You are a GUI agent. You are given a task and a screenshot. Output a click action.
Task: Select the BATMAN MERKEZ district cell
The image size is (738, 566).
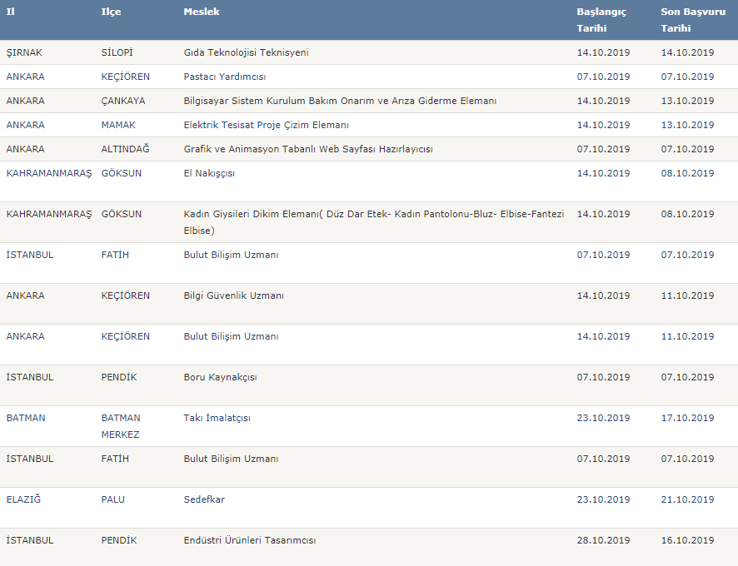pyautogui.click(x=121, y=426)
